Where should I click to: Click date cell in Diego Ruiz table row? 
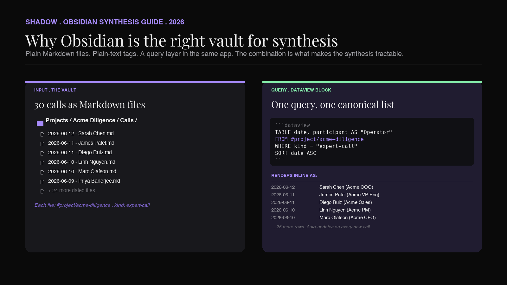coord(283,202)
